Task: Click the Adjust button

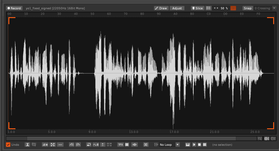Action: (x=177, y=8)
